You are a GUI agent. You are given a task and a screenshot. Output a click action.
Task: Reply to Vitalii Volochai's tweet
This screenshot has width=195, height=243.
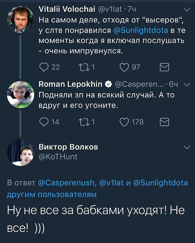pos(44,67)
